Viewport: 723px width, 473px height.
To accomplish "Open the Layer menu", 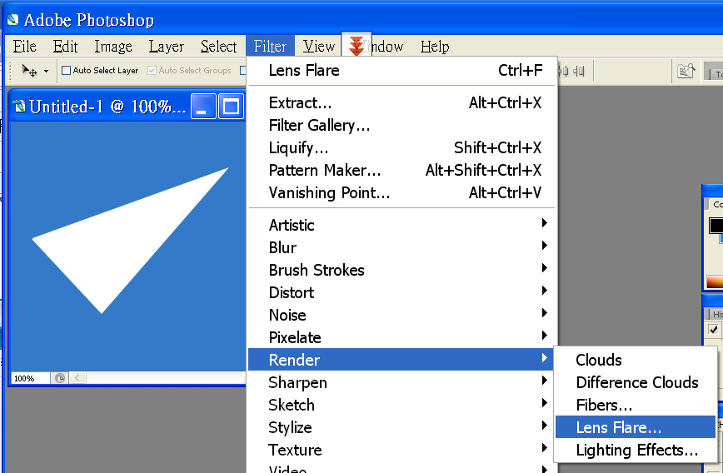I will tap(166, 46).
